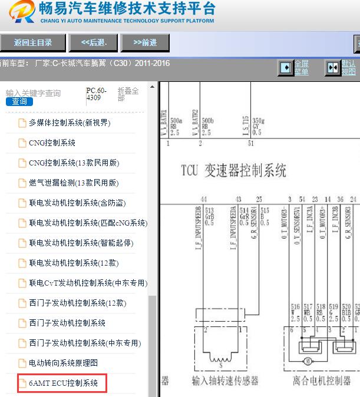Open 联电CvT发动机控制系统(中东专用) item
360x397 pixels.
(x=88, y=283)
